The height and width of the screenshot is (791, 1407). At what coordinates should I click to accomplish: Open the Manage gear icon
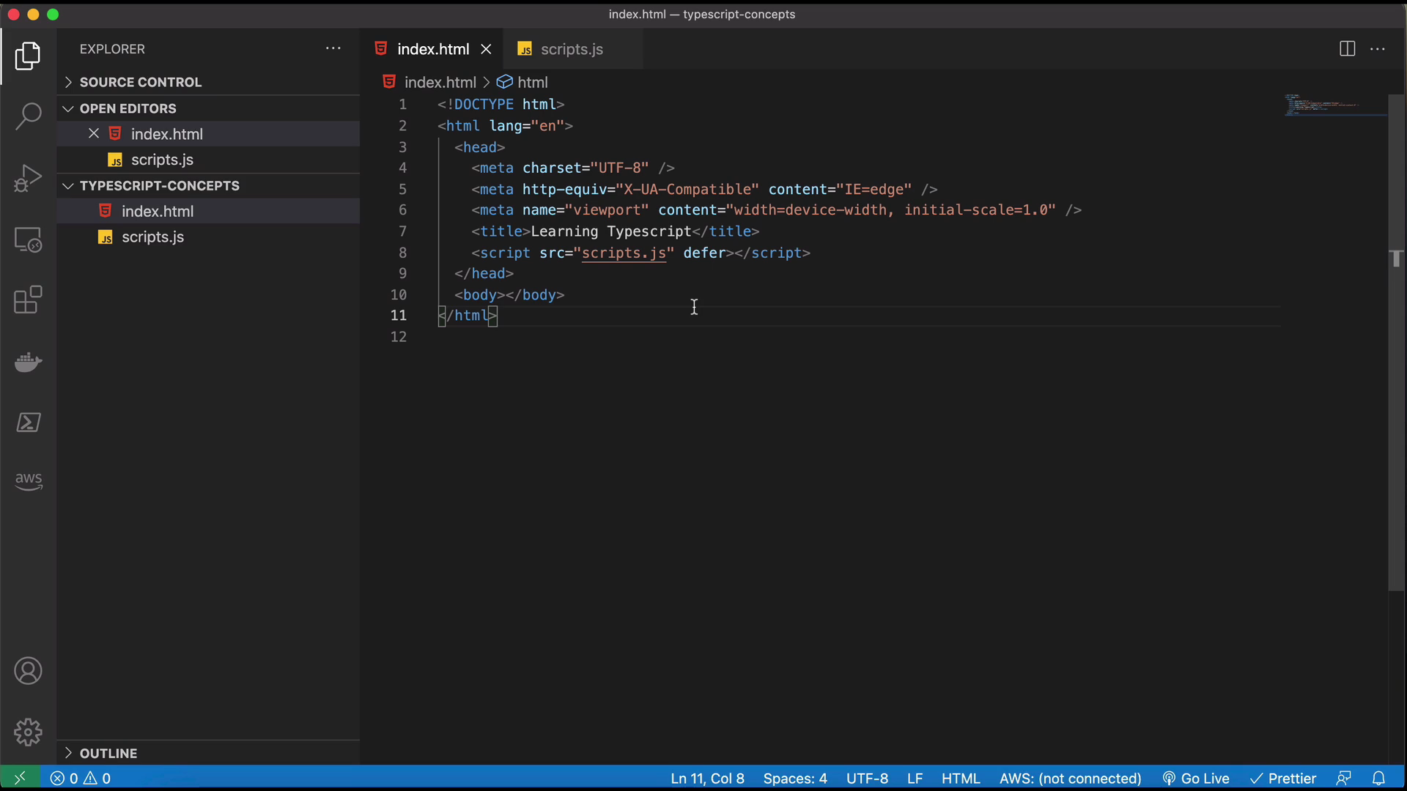28,732
